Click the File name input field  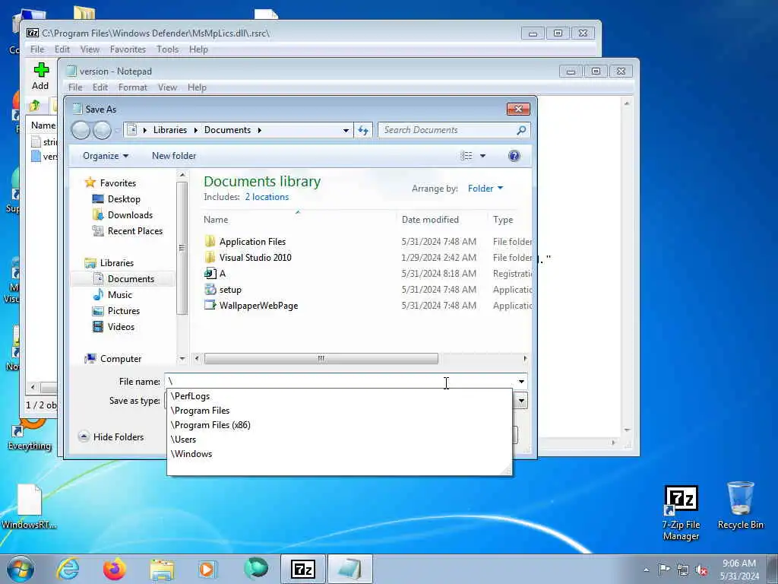point(340,382)
